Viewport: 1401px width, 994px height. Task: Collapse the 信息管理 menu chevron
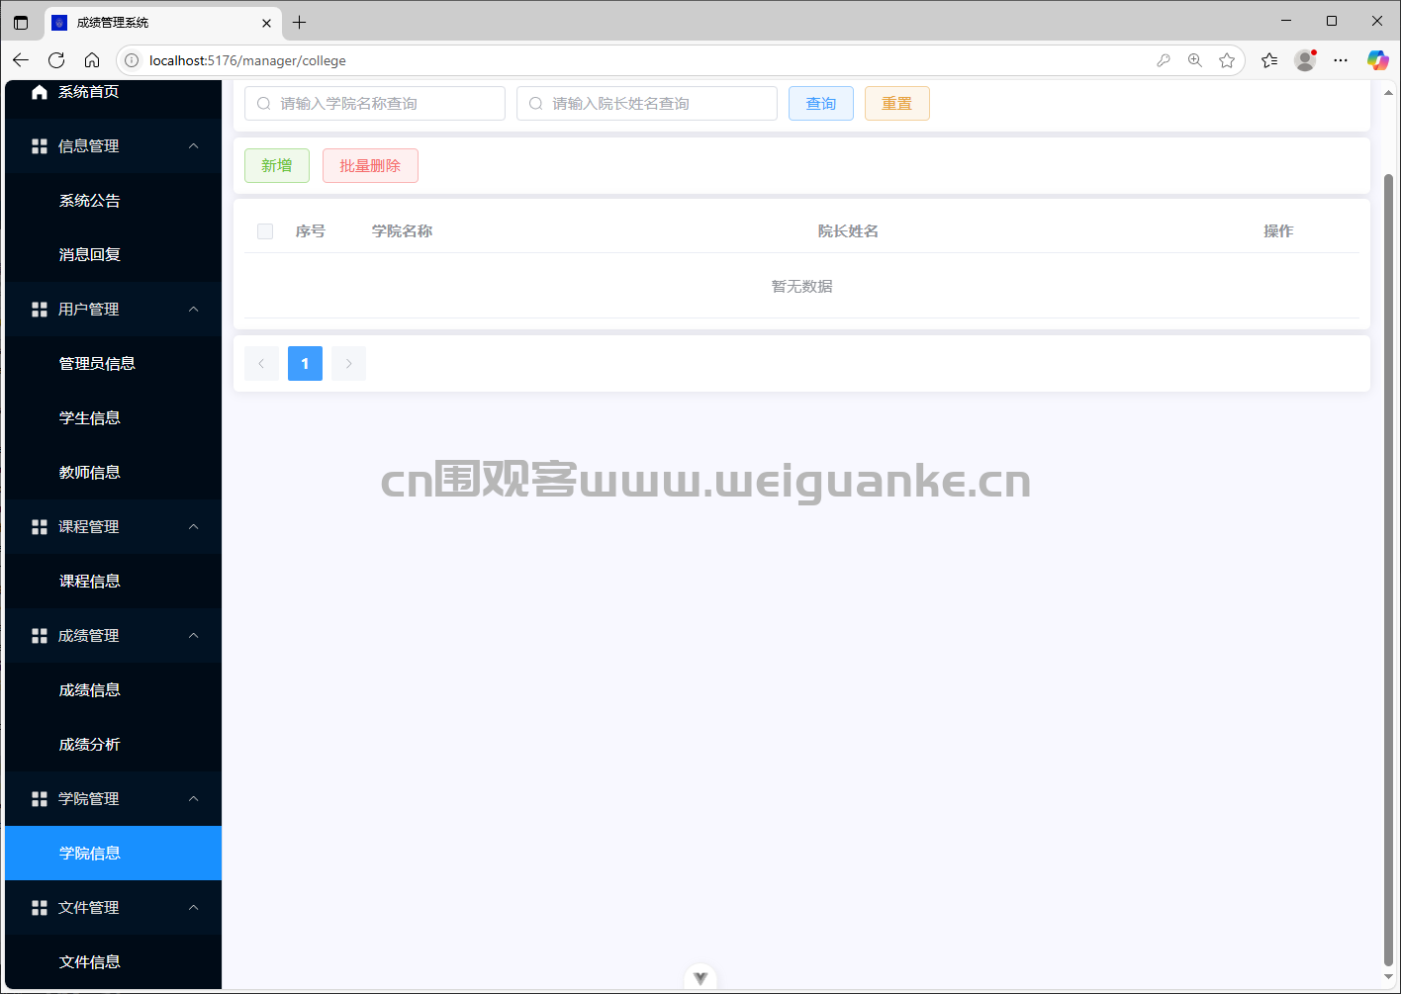(x=194, y=146)
